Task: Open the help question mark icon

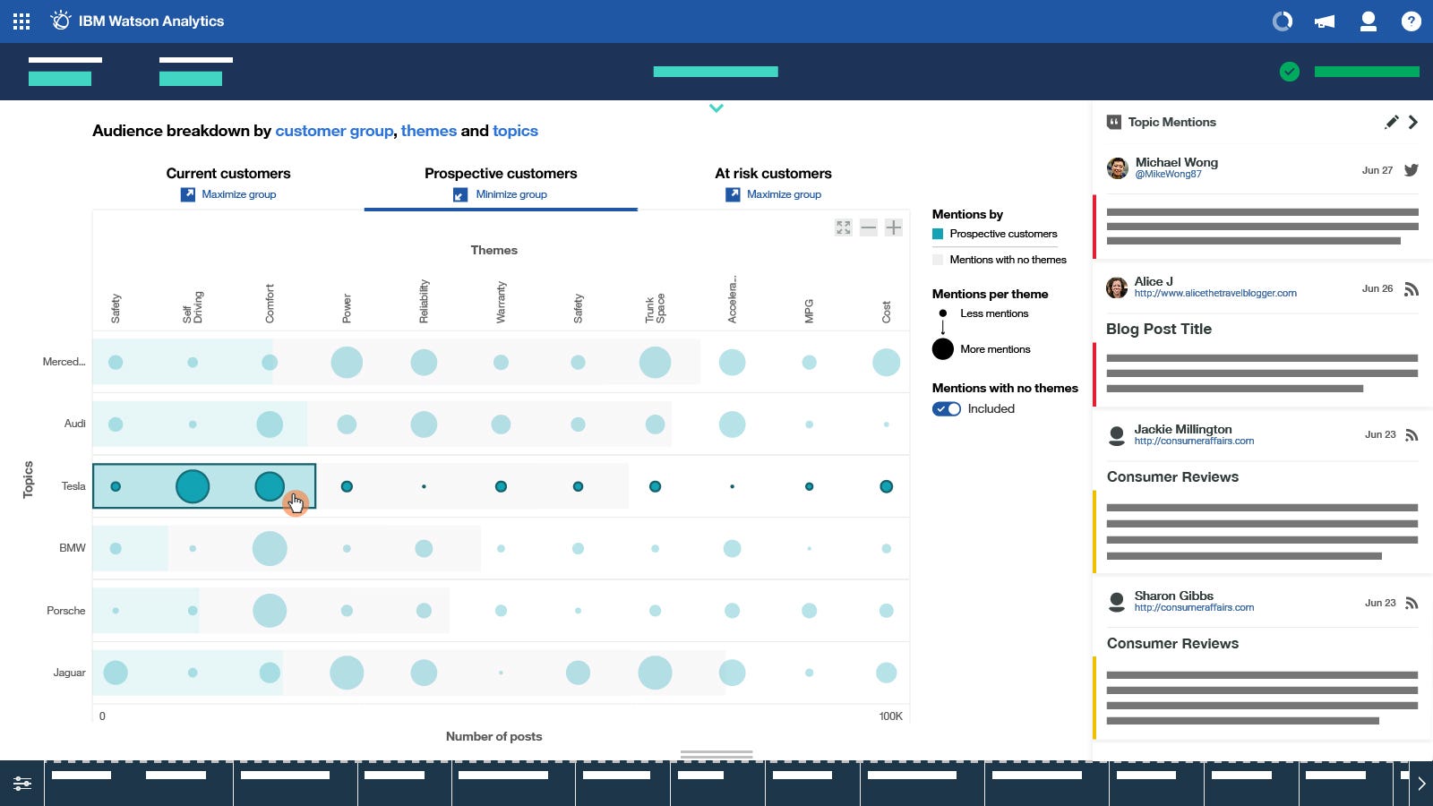Action: (1411, 21)
